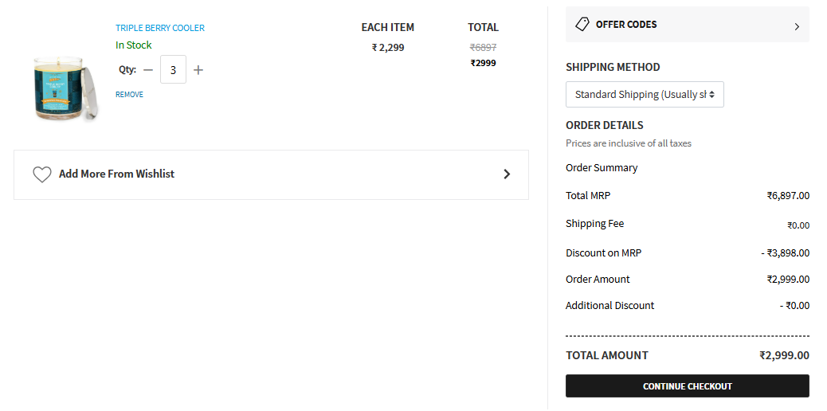Viewport: 827px width, 411px height.
Task: Click the wishlist heart icon
Action: [42, 174]
